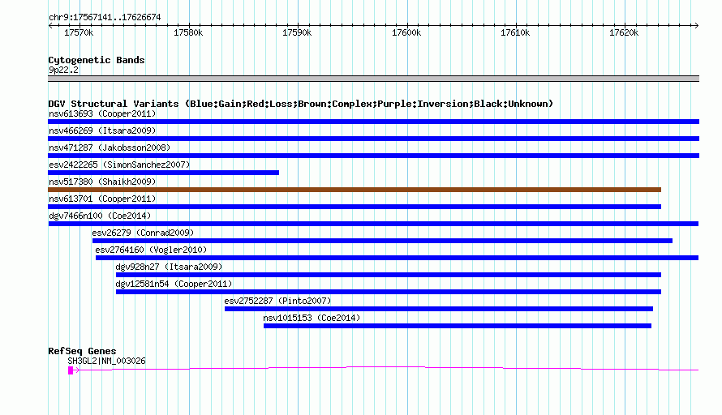The height and width of the screenshot is (415, 722).
Task: Click the esv2422265 (SimonSanchez2007) short bar
Action: (x=163, y=173)
